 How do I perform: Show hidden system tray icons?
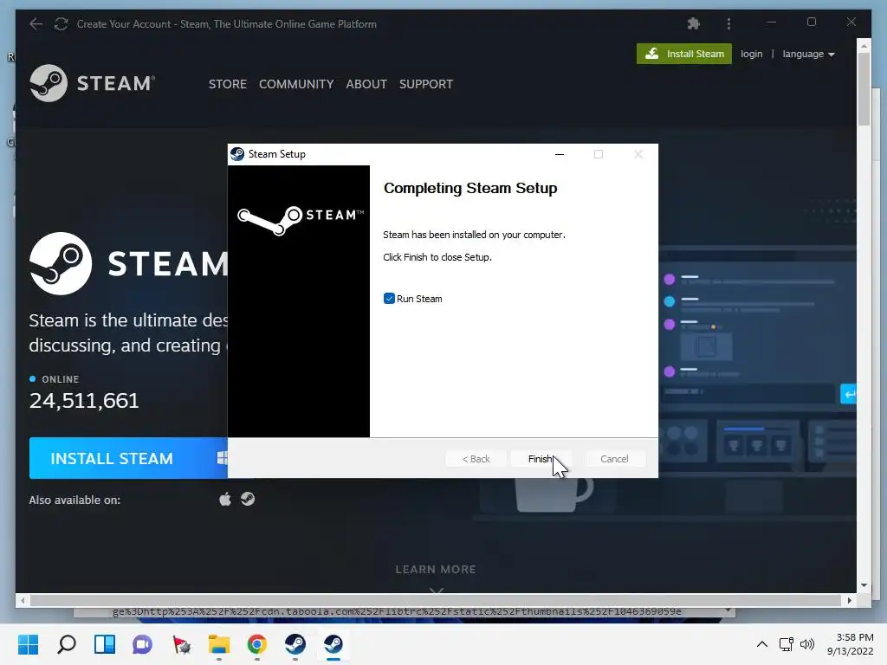pos(762,644)
